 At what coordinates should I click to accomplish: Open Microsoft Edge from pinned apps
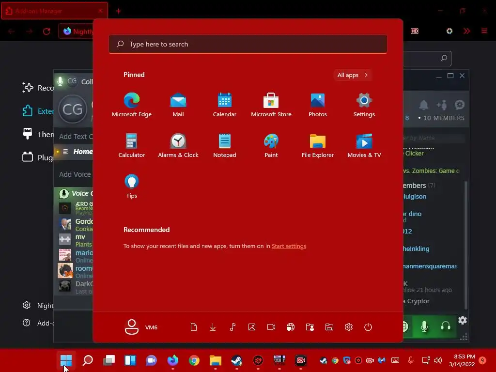point(132,105)
